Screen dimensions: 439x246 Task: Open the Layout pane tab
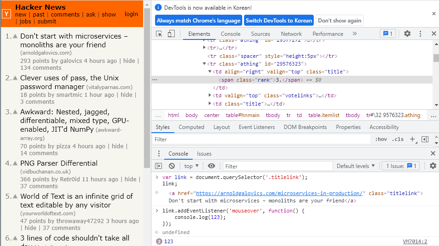222,127
